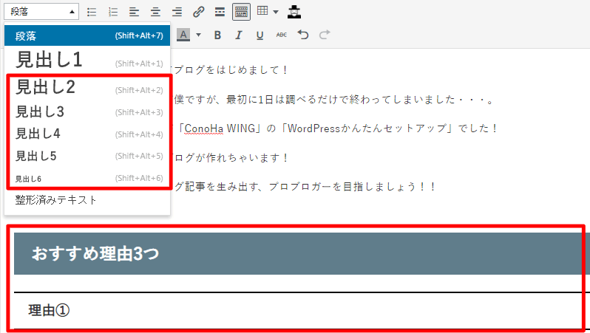Insert a bulleted list

pyautogui.click(x=92, y=12)
